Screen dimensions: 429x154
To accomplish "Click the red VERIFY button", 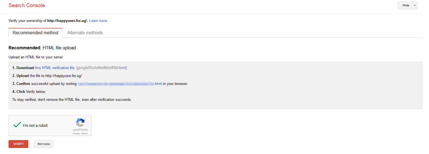I will [18, 144].
